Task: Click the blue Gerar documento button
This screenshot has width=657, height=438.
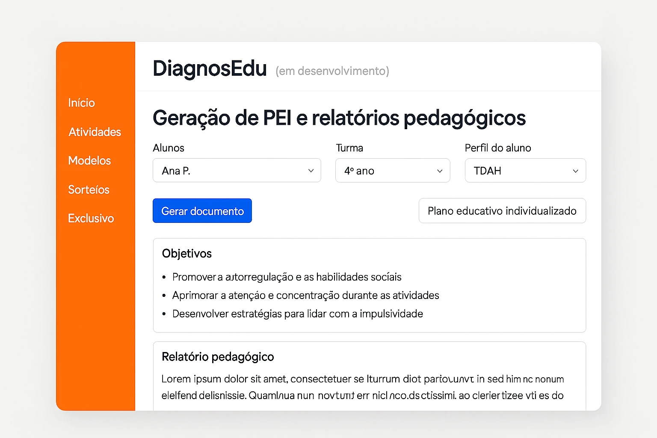Action: tap(202, 211)
